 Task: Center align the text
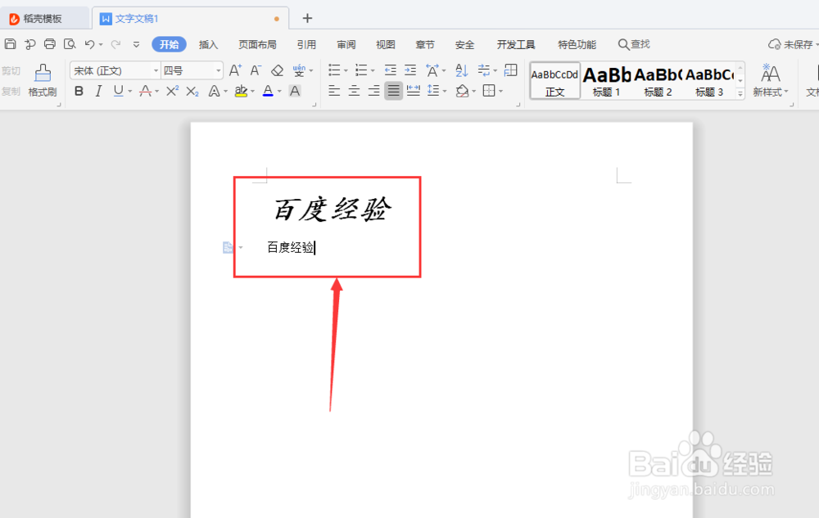(354, 92)
